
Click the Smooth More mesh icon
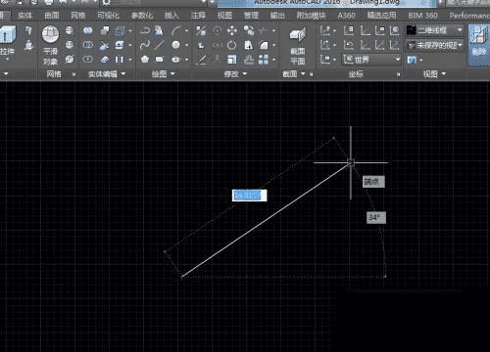(x=70, y=31)
